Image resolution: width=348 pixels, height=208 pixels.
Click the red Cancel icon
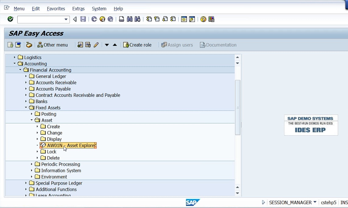(110, 19)
